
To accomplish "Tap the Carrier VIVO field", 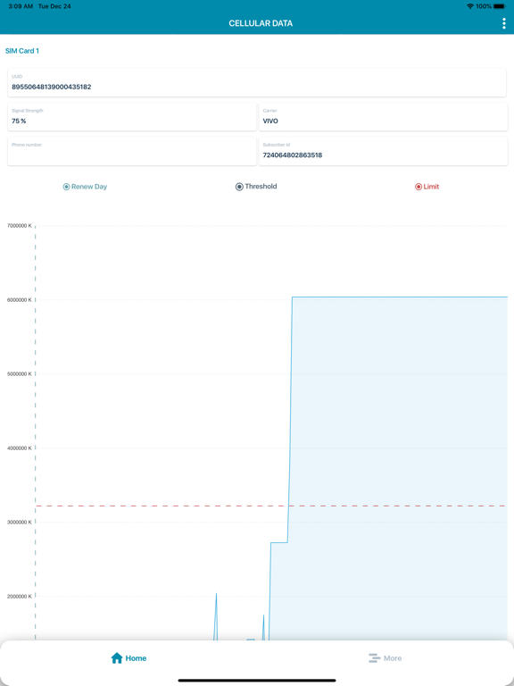I will (384, 117).
